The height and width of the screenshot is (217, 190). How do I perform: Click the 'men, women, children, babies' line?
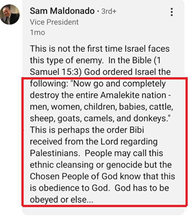102,107
